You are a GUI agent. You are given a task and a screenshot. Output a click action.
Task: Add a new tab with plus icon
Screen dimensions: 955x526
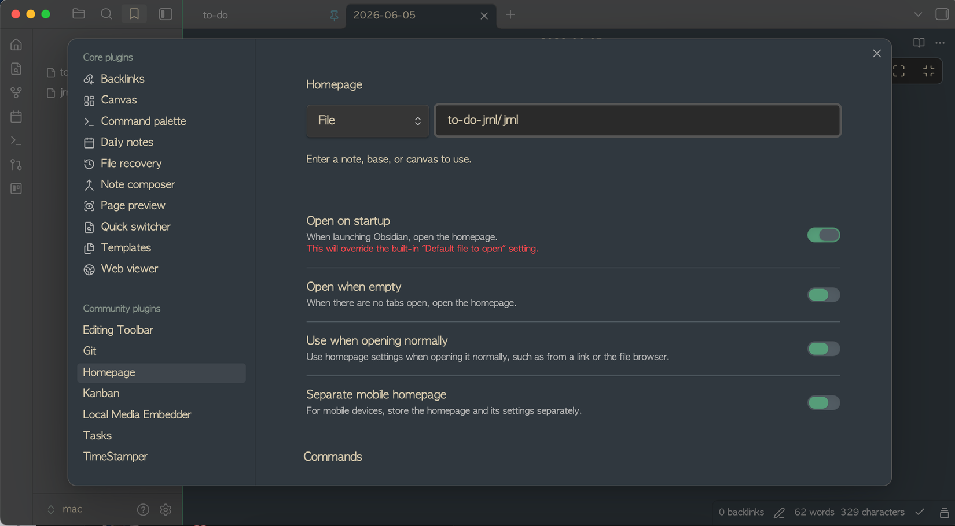tap(510, 15)
